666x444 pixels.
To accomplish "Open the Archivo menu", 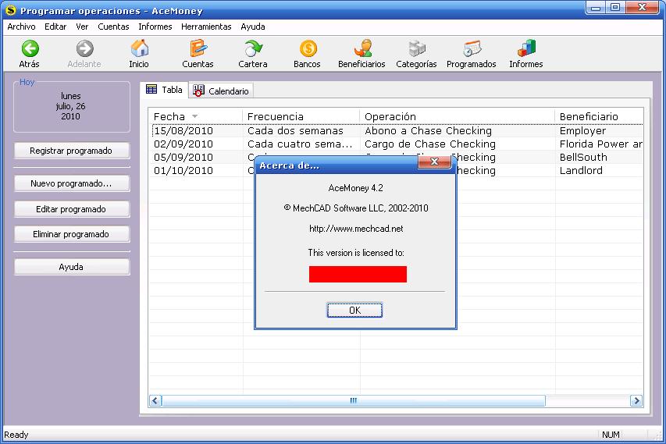I will (21, 27).
